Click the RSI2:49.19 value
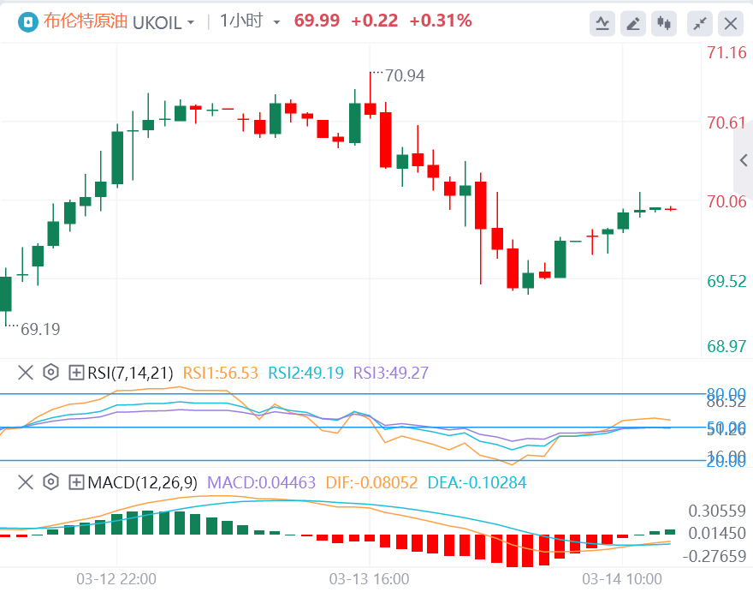753x592 pixels. click(x=306, y=373)
